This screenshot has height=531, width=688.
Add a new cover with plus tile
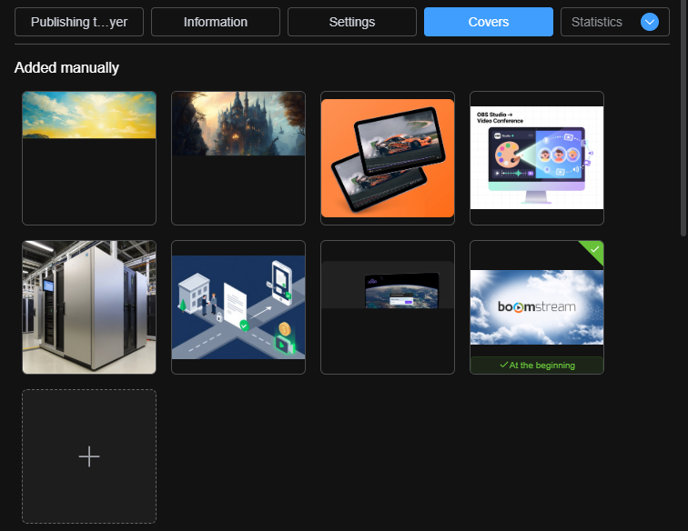coord(89,456)
